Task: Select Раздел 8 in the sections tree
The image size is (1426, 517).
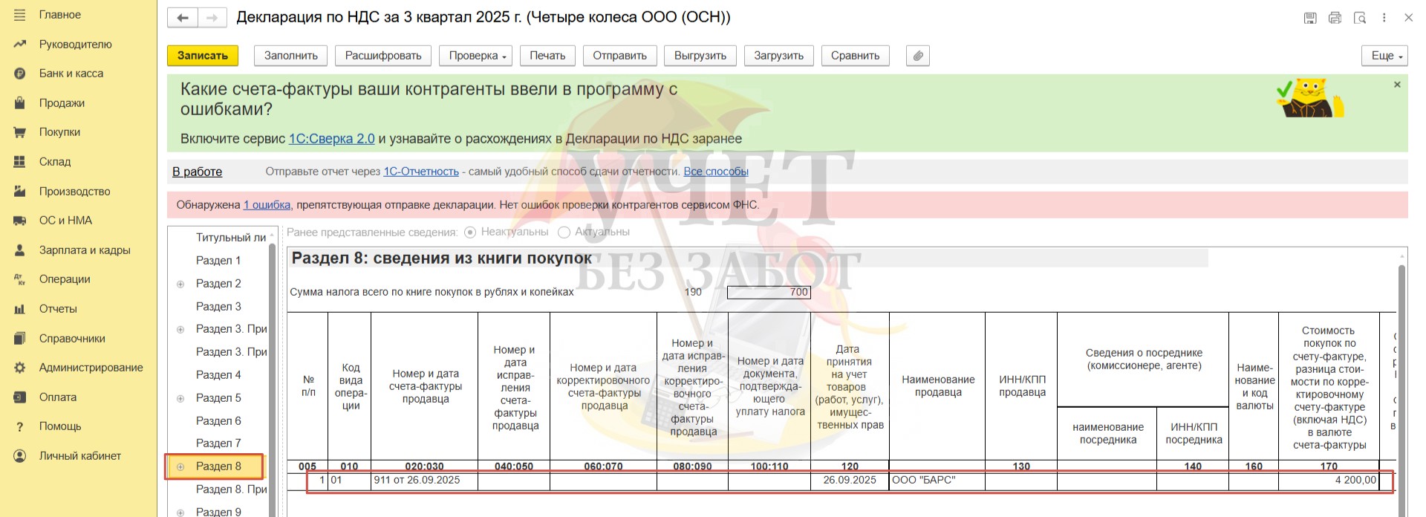Action: point(218,466)
